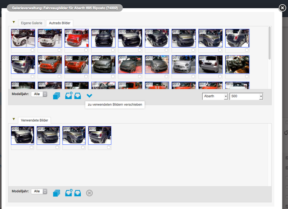Check the box under first Verwendete Bilder image
288x209 pixels.
pos(31,147)
